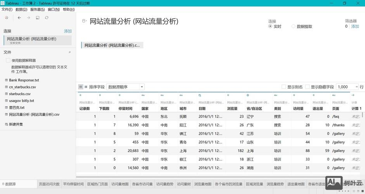
Task: Open the 浏览量地图 sheet tab
Action: pos(203,184)
